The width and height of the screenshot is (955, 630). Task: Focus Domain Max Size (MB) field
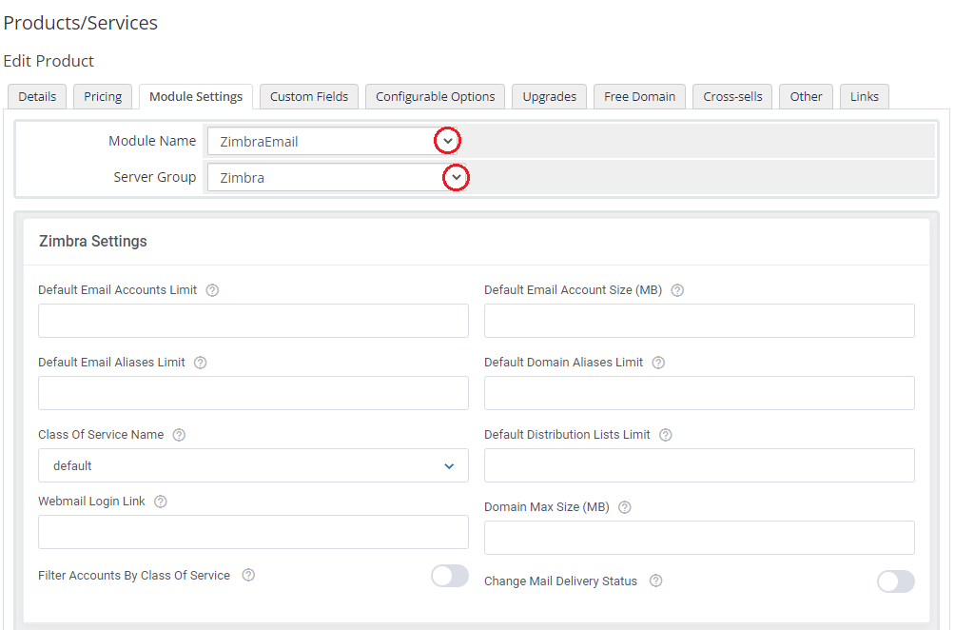tap(699, 538)
